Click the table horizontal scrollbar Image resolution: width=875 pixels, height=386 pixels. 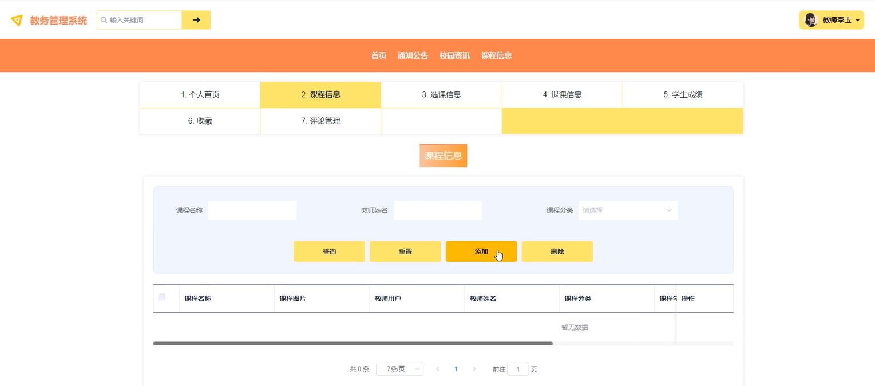(353, 343)
